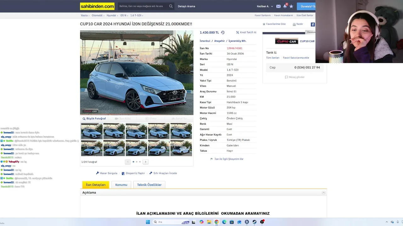Go to previous photo thumbnails page
The height and width of the screenshot is (226, 403).
[128, 162]
